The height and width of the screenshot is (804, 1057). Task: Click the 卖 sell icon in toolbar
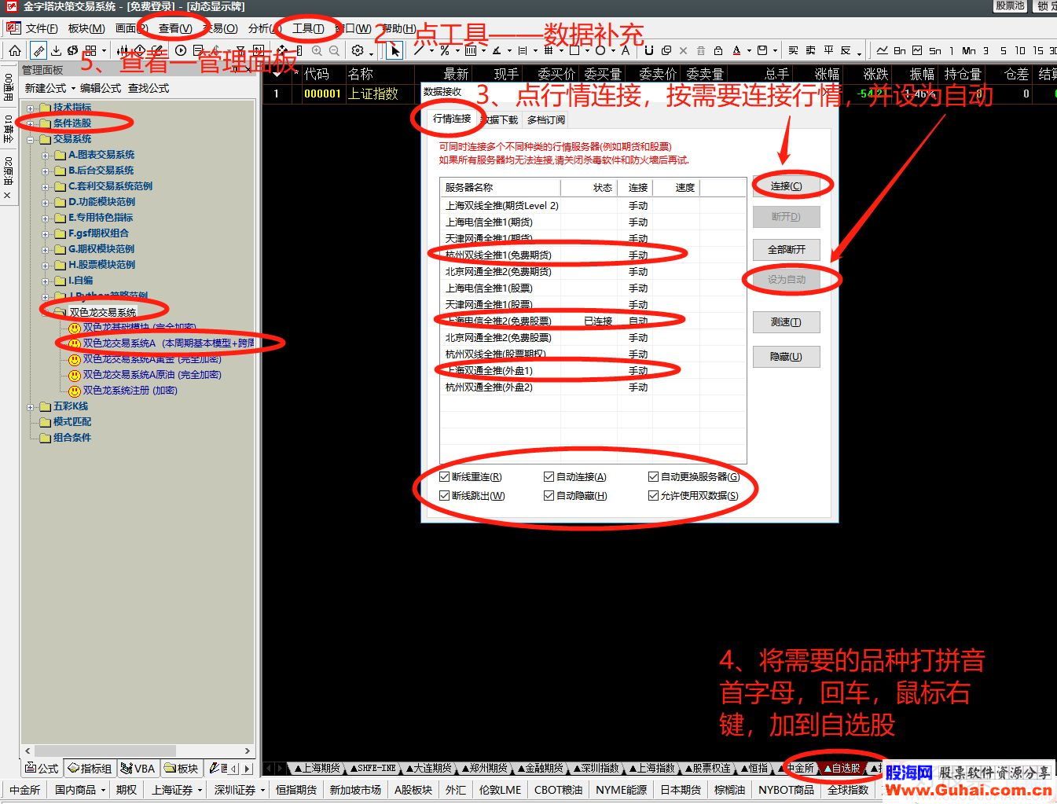pyautogui.click(x=810, y=50)
